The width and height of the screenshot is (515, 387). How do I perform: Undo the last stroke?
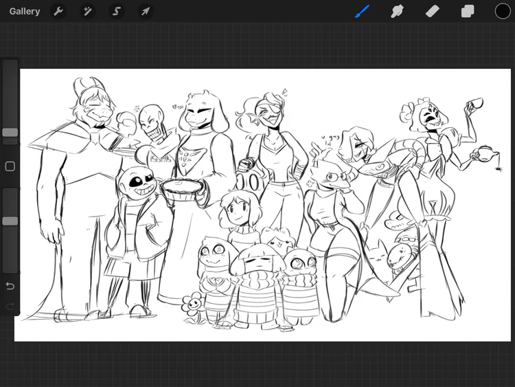coord(10,286)
